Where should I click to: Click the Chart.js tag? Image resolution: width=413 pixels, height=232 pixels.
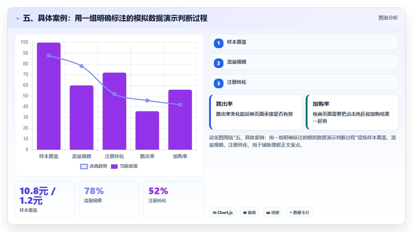[x=223, y=213]
